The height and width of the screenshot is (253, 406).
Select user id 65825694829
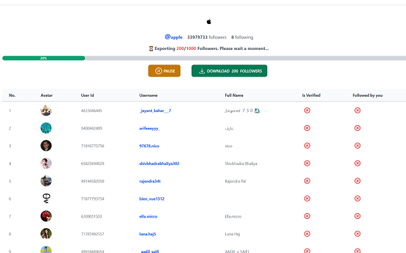click(x=93, y=163)
